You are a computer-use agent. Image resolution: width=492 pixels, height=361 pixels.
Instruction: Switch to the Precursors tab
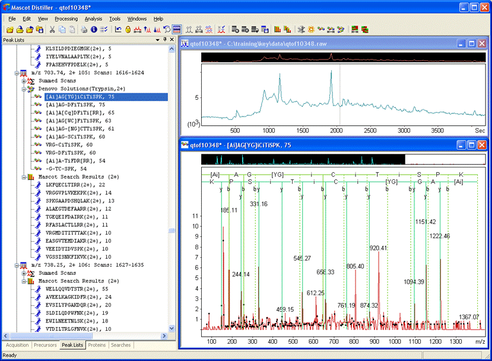point(45,345)
